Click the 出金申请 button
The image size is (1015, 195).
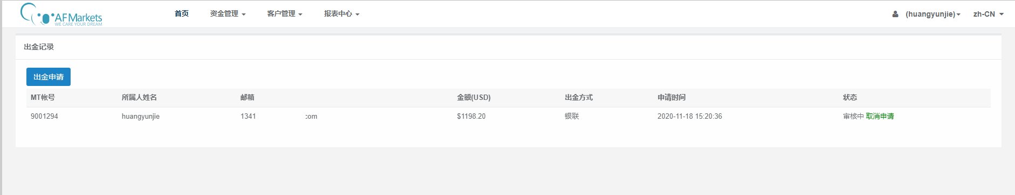[x=49, y=77]
